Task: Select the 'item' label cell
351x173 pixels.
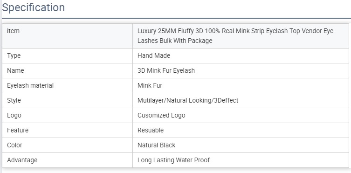Action: tap(68, 36)
